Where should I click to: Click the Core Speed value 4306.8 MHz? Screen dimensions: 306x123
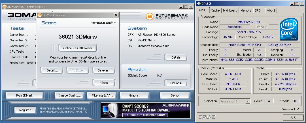(x=233, y=74)
